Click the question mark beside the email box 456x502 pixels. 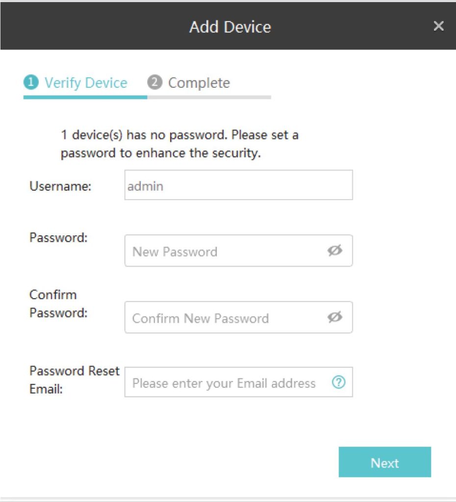[338, 383]
